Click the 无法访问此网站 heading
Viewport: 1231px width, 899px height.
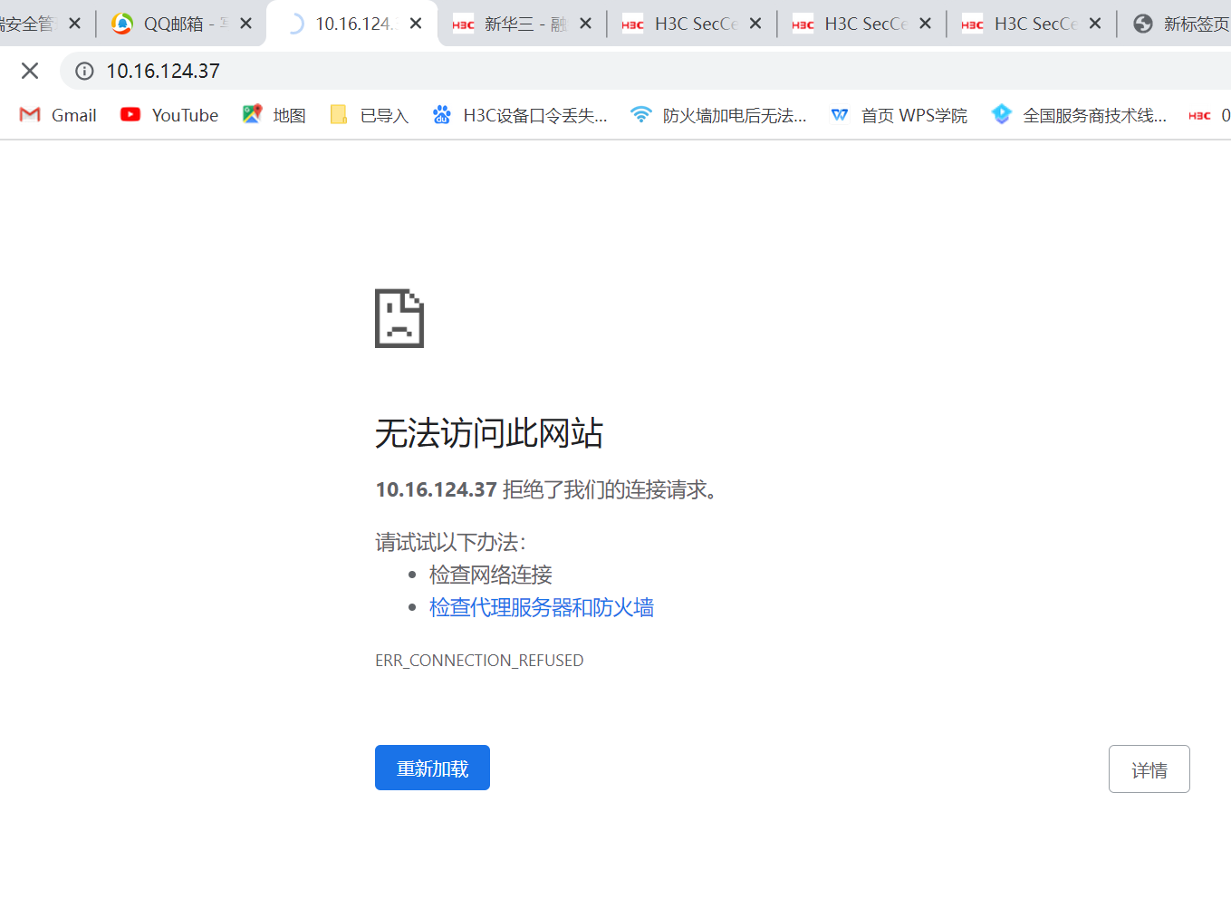coord(489,433)
